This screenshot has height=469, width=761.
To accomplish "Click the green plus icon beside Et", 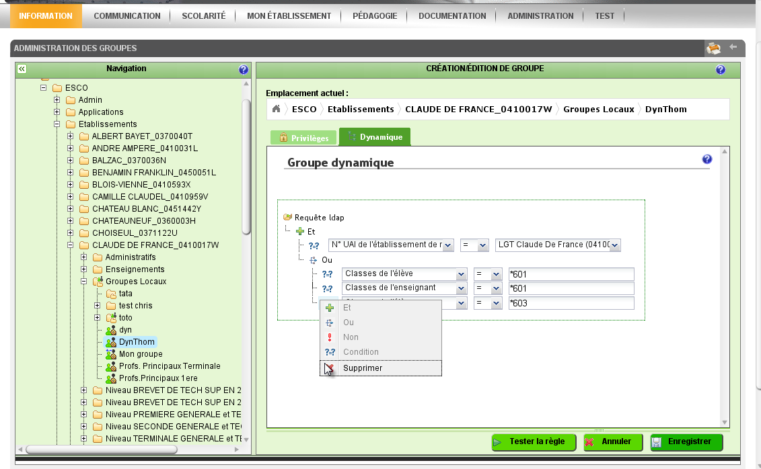I will coord(300,231).
